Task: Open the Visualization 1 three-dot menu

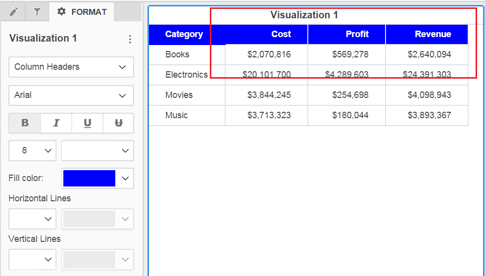Action: point(130,39)
